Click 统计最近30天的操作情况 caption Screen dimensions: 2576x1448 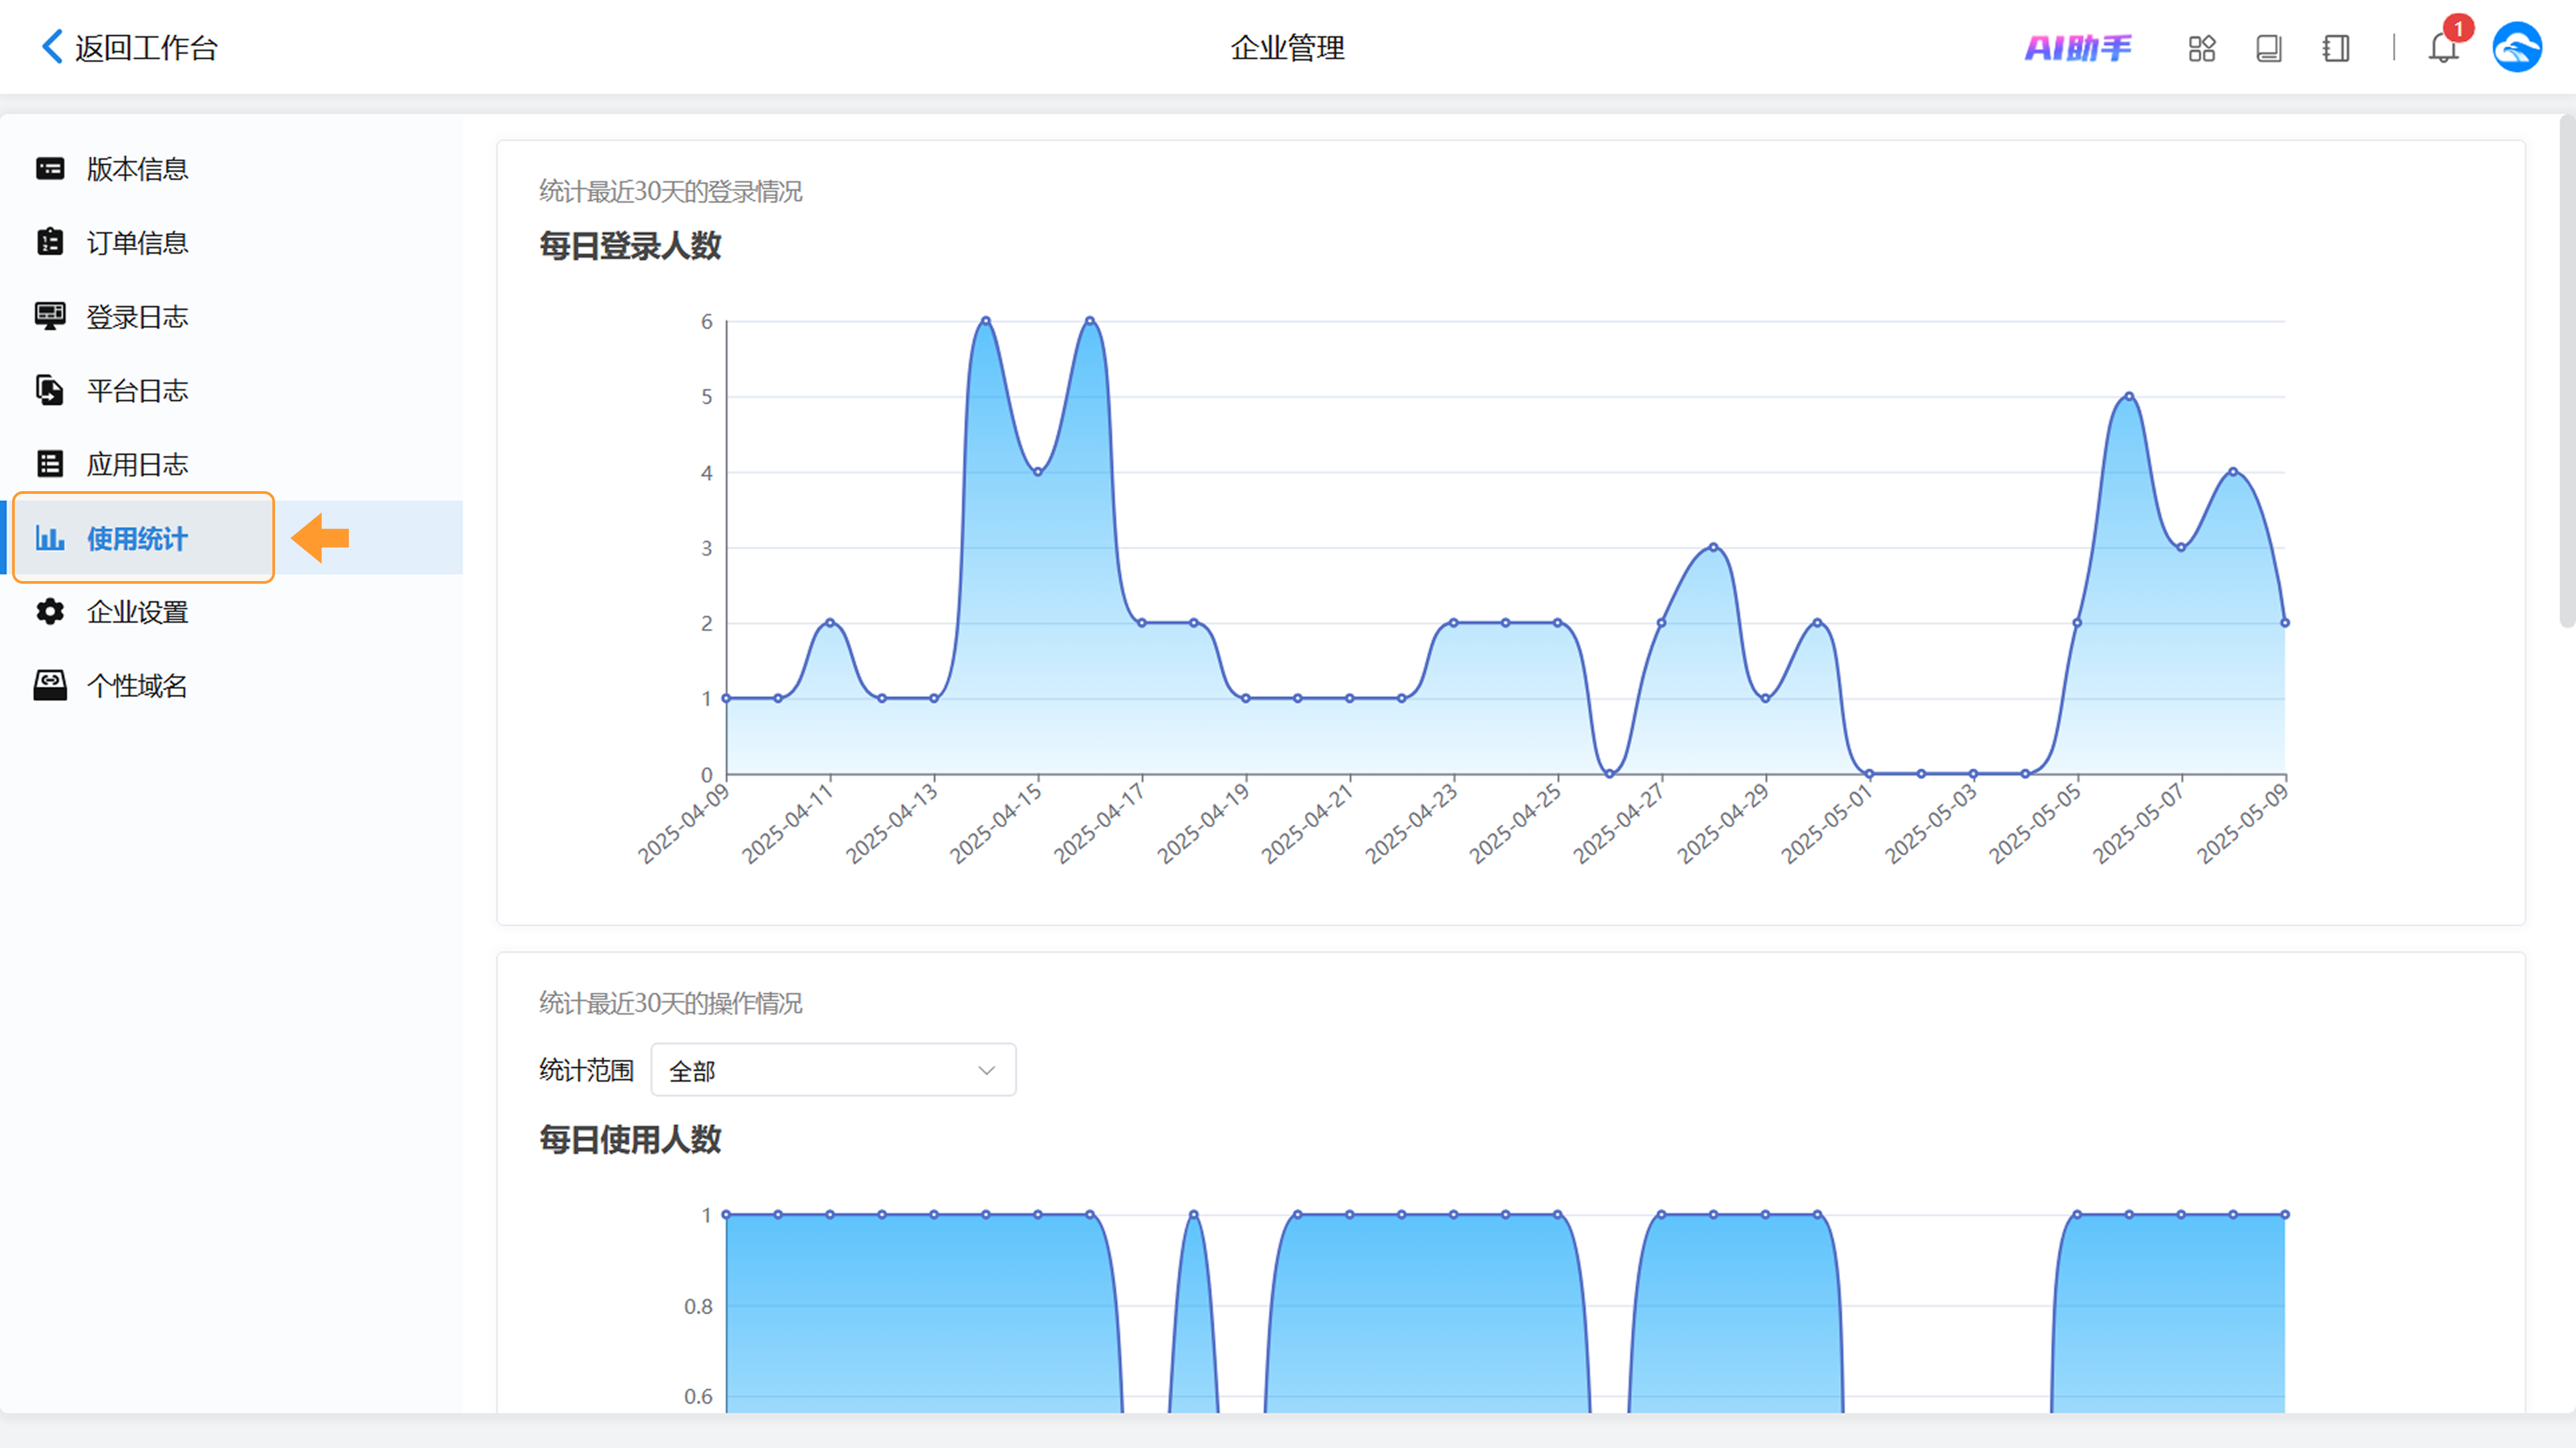(670, 1003)
